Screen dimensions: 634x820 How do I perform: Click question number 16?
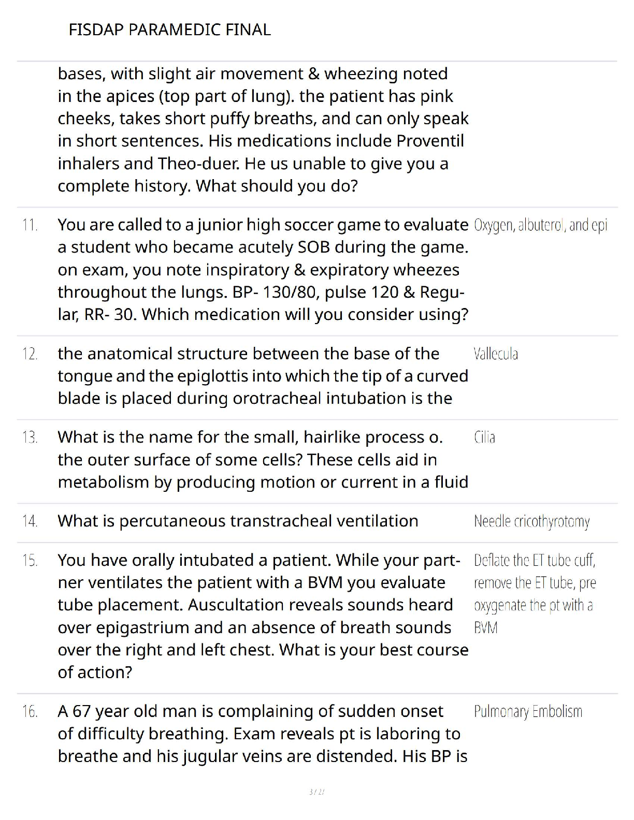click(30, 712)
